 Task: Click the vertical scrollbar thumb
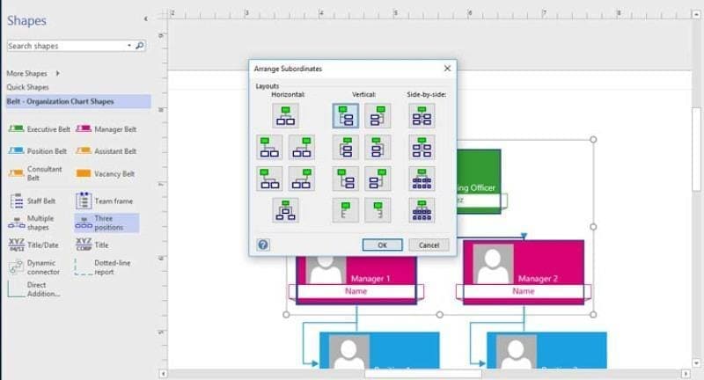[696, 149]
